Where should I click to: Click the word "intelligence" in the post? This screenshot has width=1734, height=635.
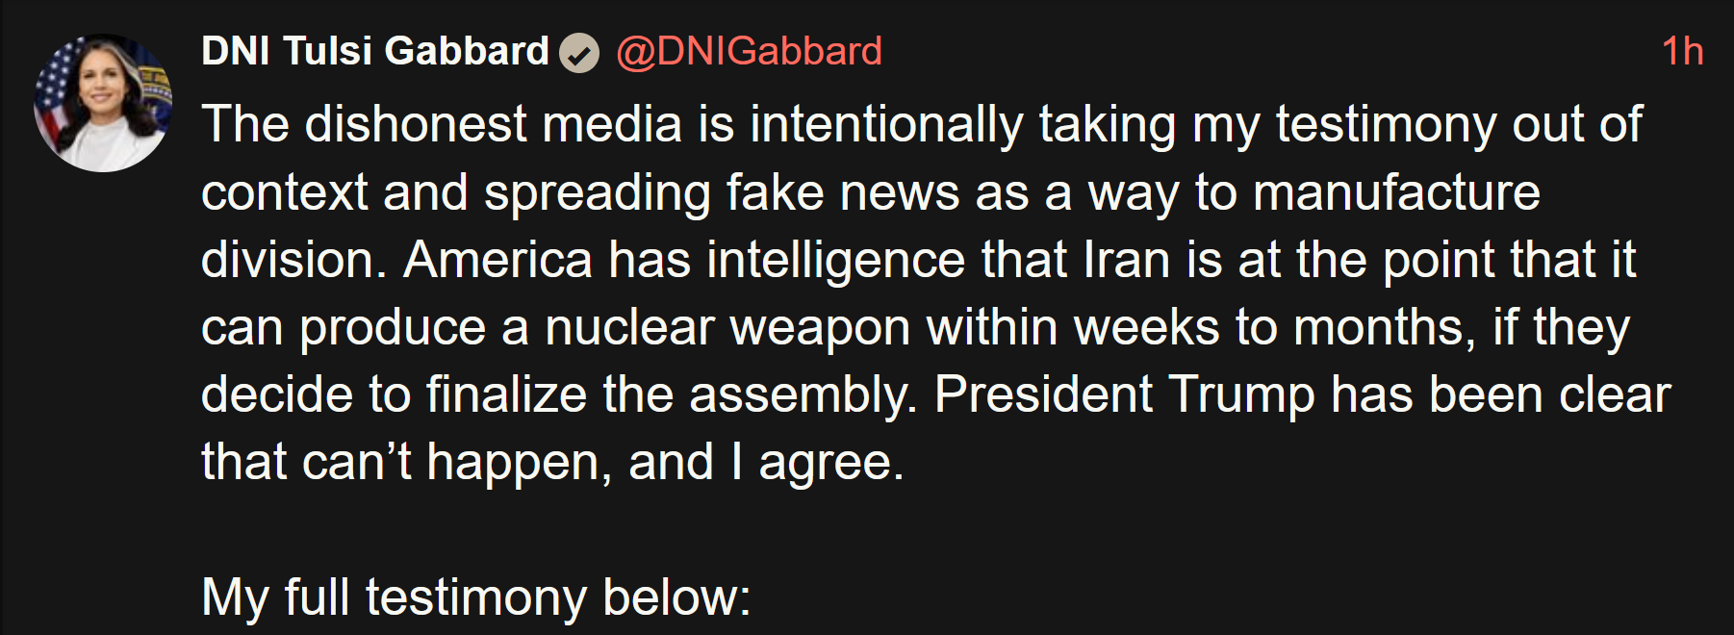click(x=835, y=260)
